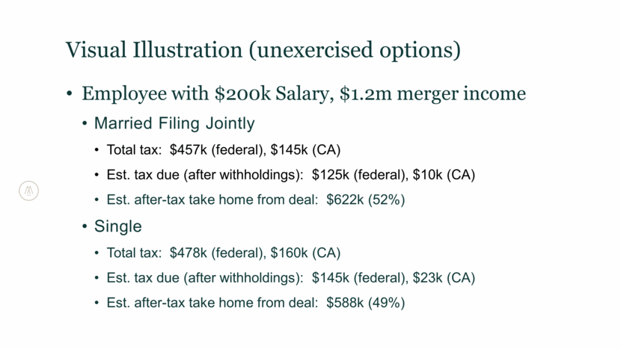Click the '$588k (49%)' take home amount
Screen dimensions: 621x349
(365, 303)
